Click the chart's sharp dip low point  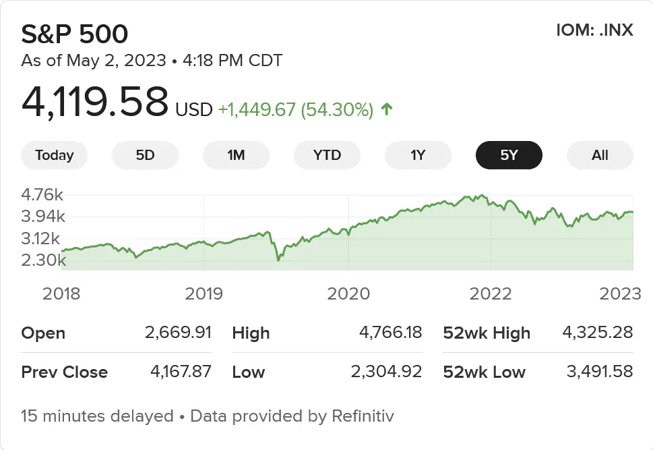[x=278, y=260]
